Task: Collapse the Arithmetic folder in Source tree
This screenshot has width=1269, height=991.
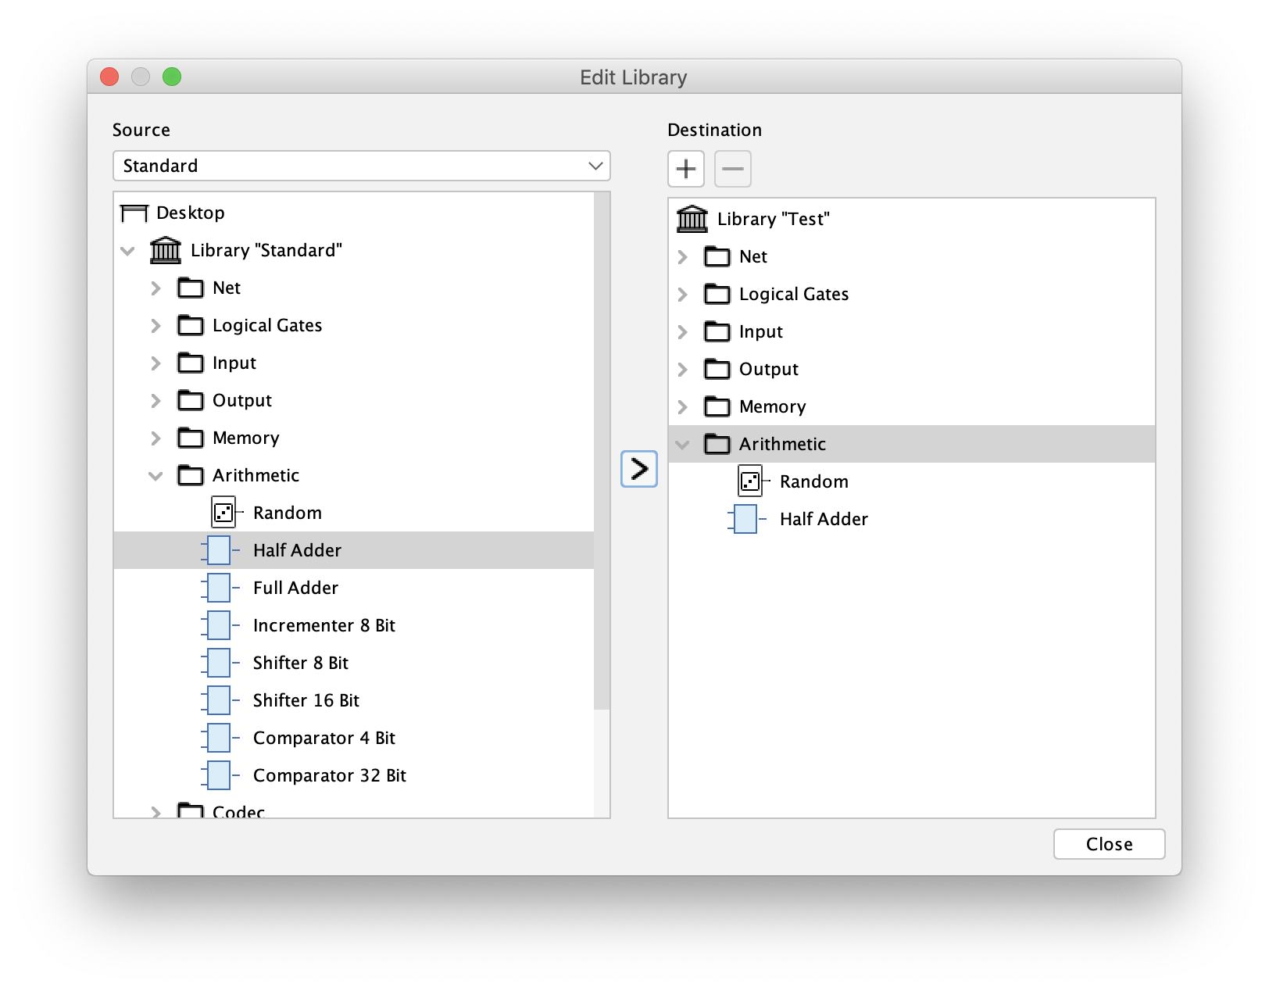Action: coord(155,475)
